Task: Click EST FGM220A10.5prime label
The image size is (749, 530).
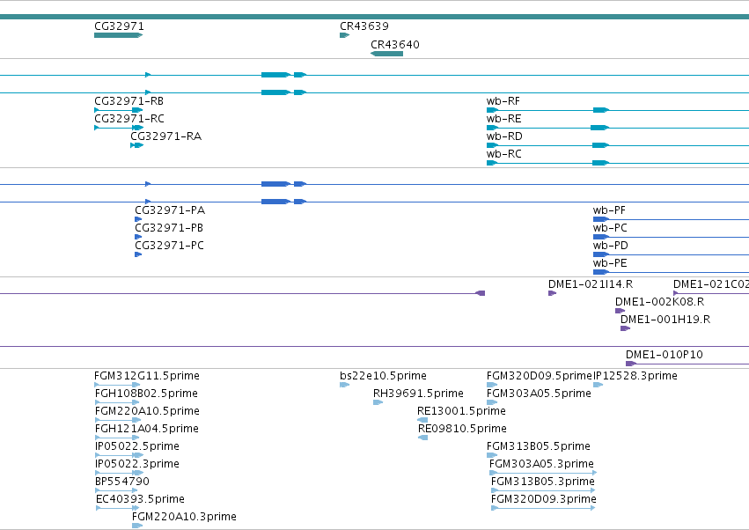Action: 147,411
